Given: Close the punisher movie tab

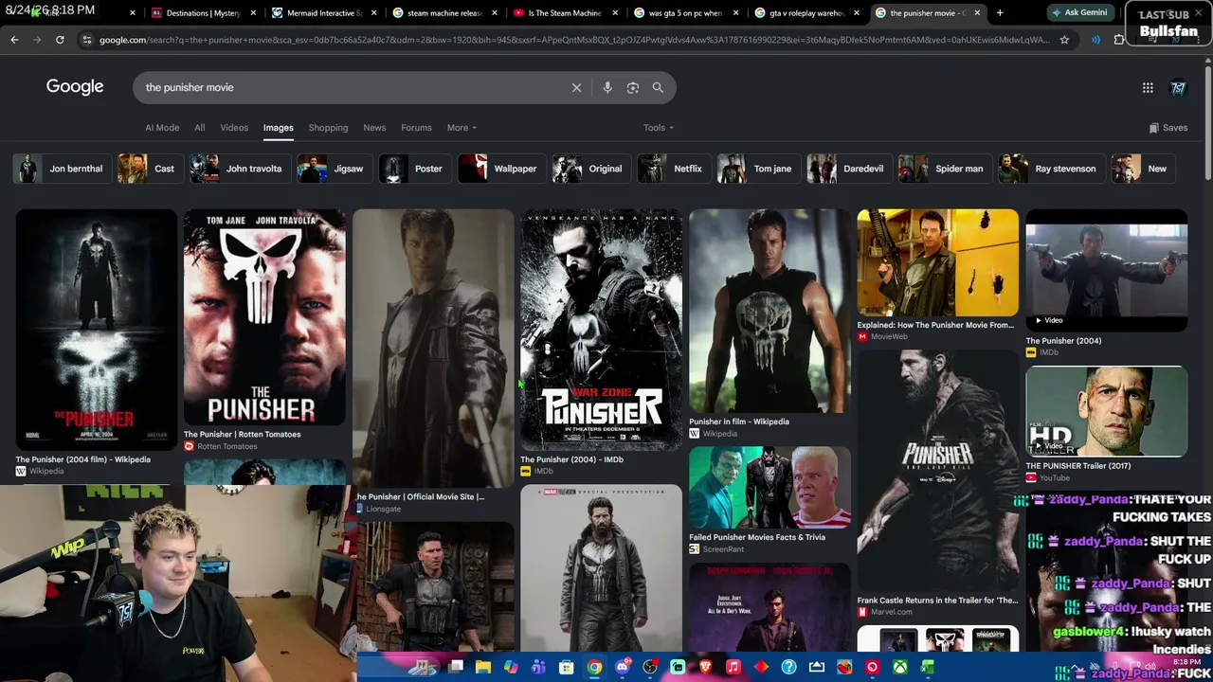Looking at the screenshot, I should coord(977,13).
